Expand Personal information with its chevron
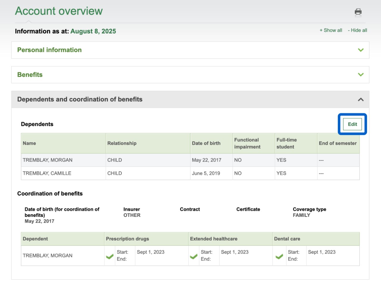The width and height of the screenshot is (381, 286). [360, 50]
